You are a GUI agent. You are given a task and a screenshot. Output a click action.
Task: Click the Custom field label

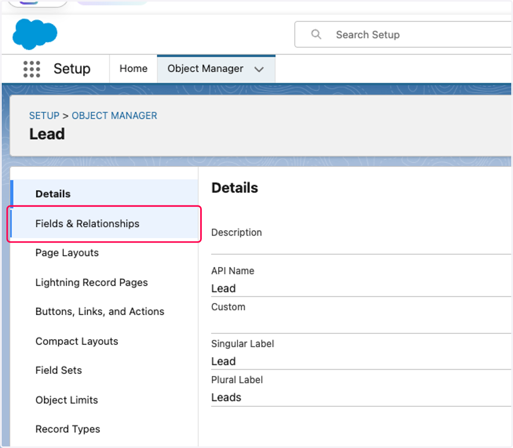point(228,307)
